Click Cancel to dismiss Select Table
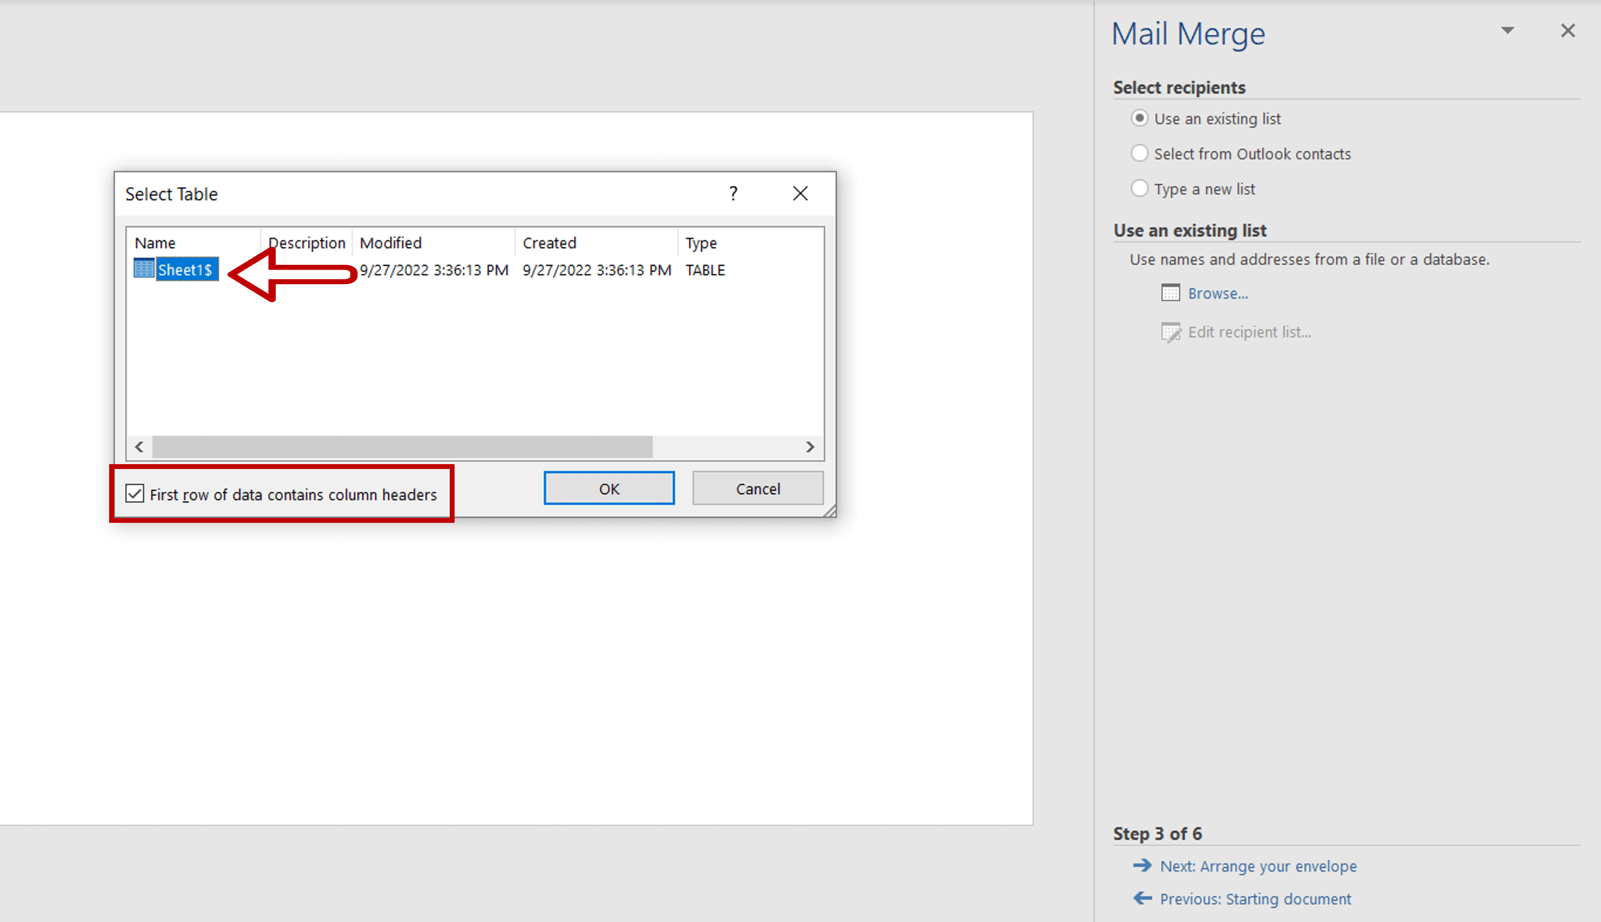This screenshot has height=922, width=1601. point(757,487)
